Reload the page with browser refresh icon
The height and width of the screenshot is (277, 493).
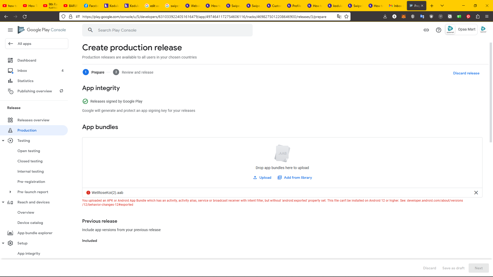[25, 17]
